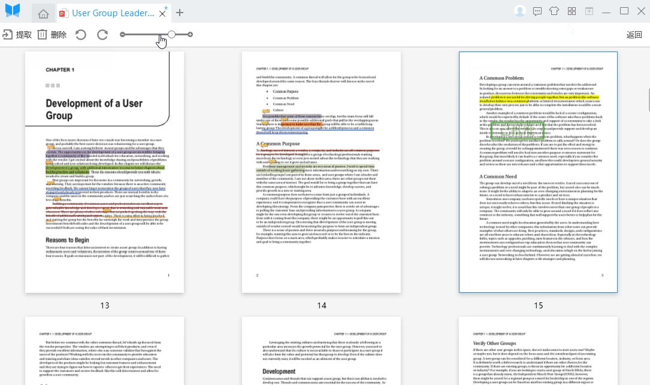This screenshot has height=385, width=650.
Task: Click page number label 15
Action: (538, 305)
